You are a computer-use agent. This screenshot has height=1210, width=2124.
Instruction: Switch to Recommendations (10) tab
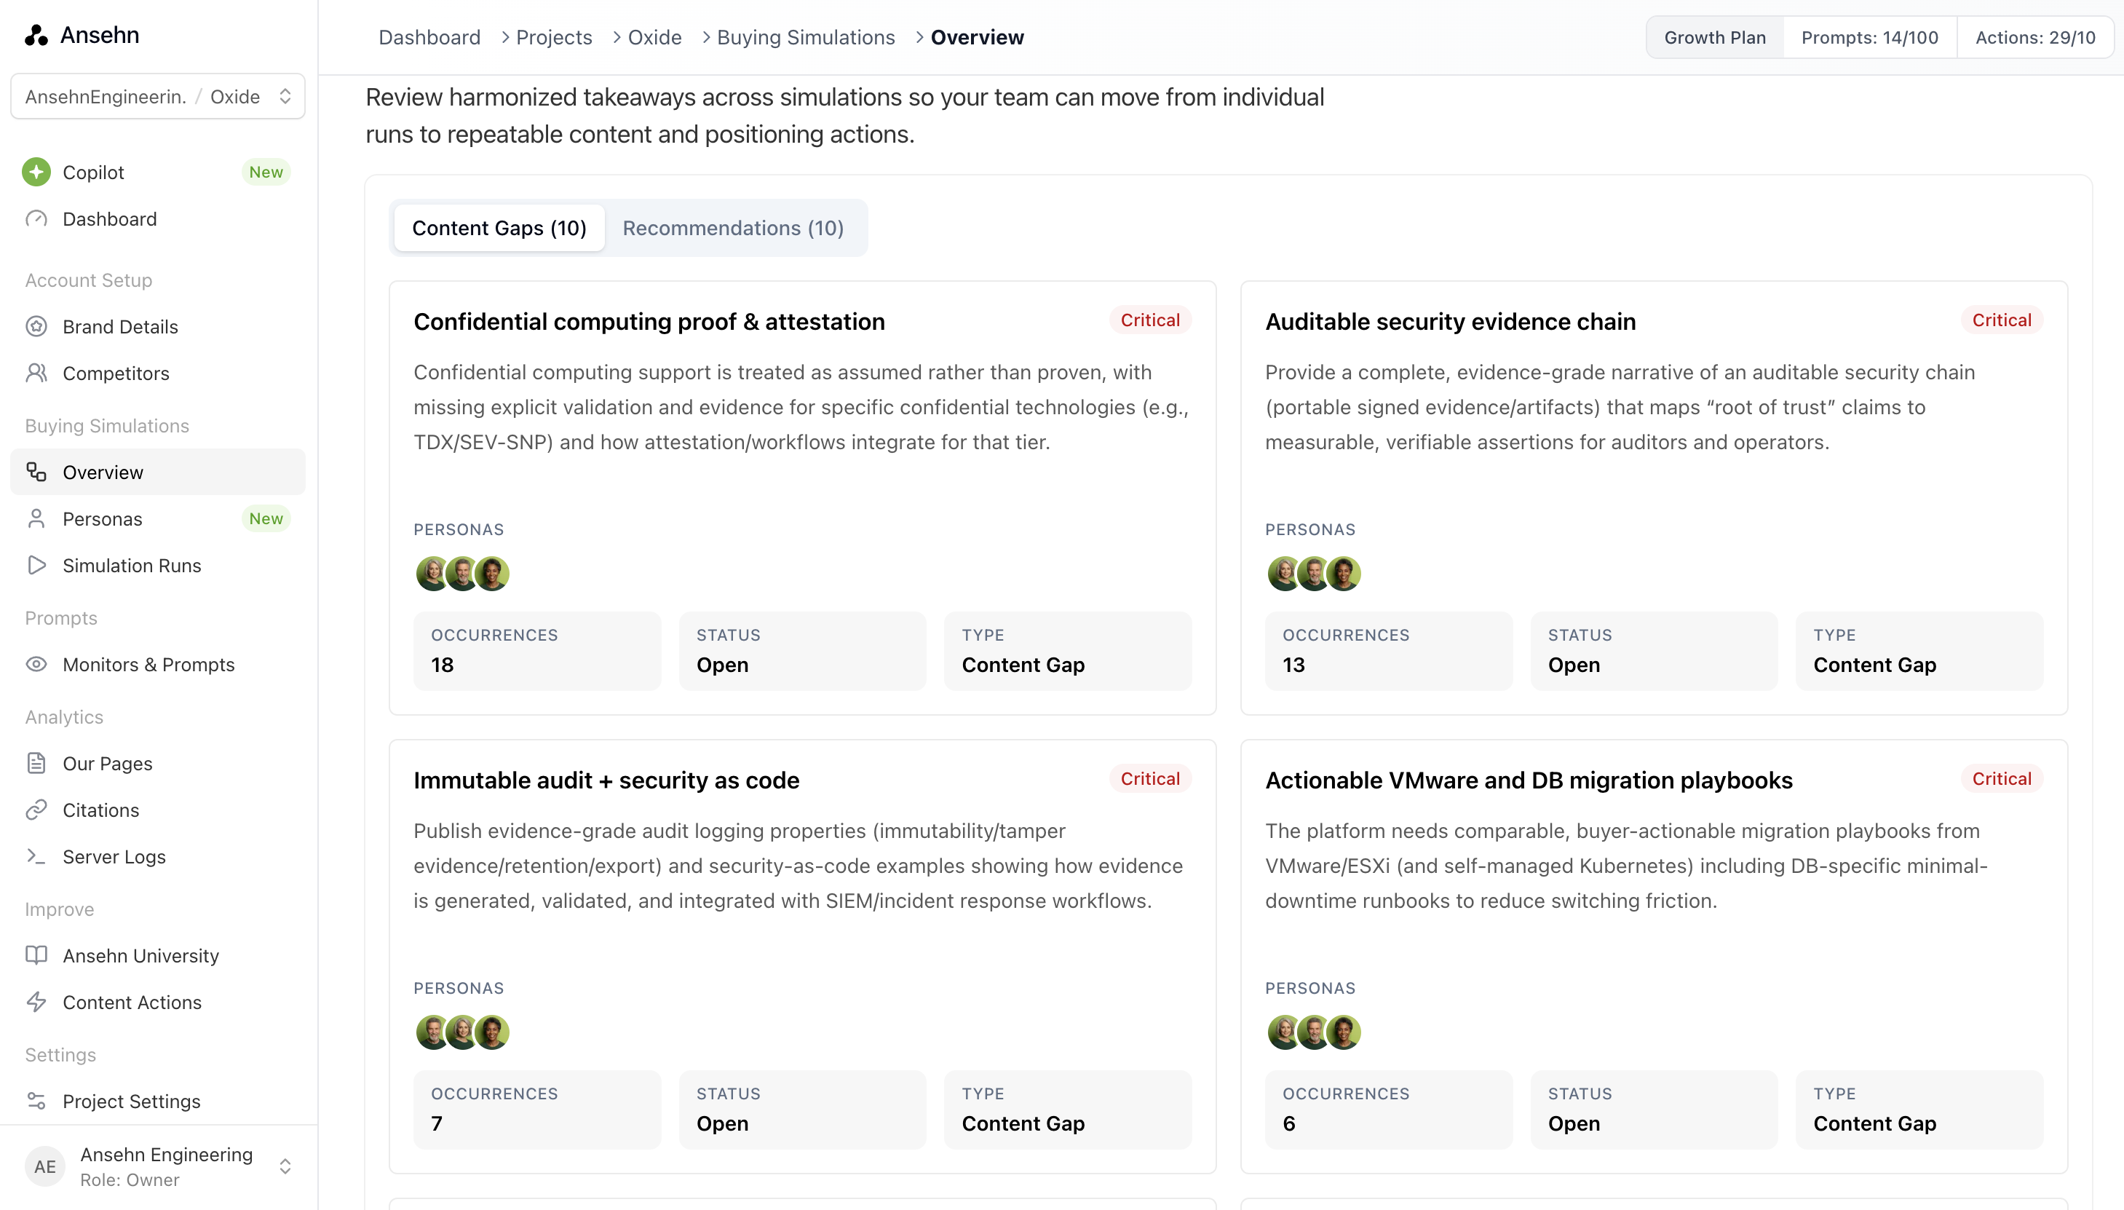pos(733,228)
